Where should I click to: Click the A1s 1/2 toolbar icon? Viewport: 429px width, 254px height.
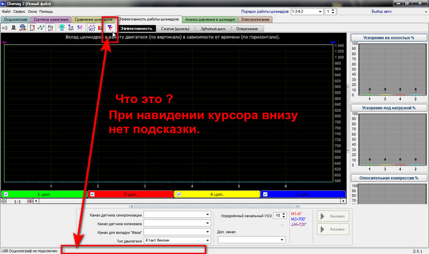coord(50,28)
